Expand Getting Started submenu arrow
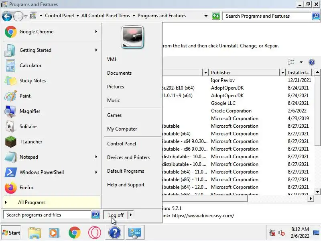Screen dimensions: 321x241 click(96, 50)
